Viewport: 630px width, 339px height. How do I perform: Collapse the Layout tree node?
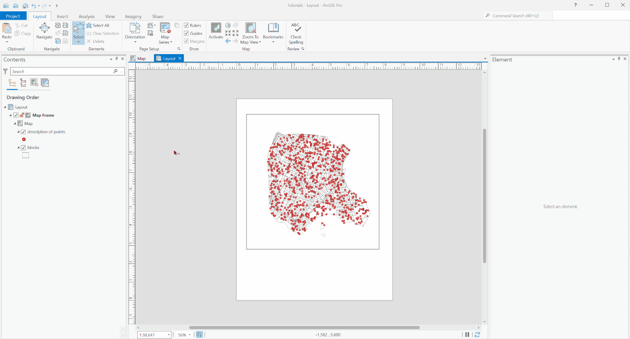[x=5, y=107]
